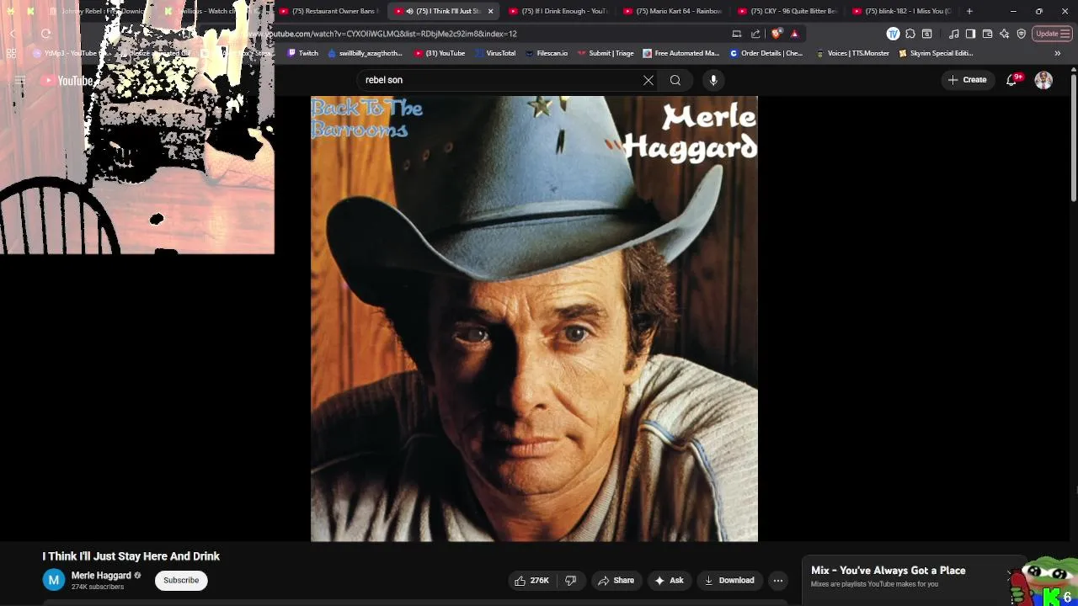Click the Ask button
The width and height of the screenshot is (1078, 606).
[x=669, y=580]
